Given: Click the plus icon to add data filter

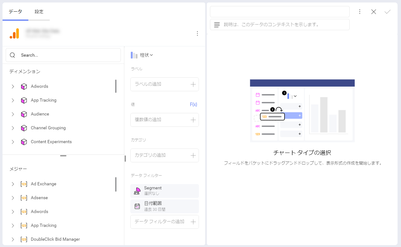Looking at the screenshot, I should point(193,222).
